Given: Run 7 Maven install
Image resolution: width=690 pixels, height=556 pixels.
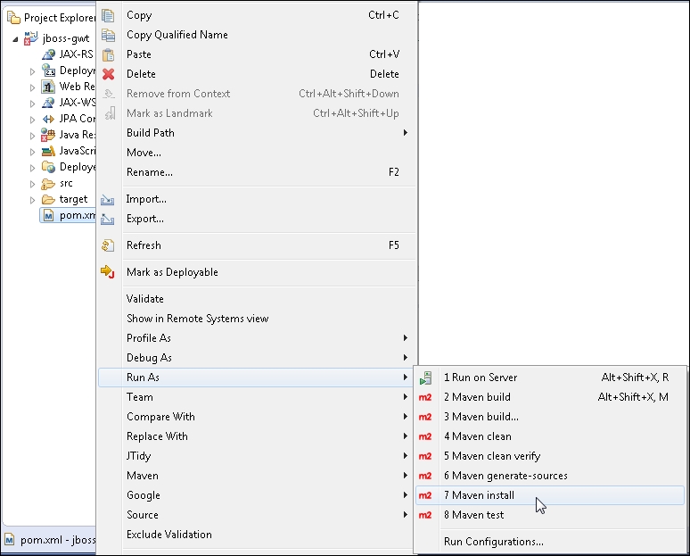Looking at the screenshot, I should [x=550, y=495].
